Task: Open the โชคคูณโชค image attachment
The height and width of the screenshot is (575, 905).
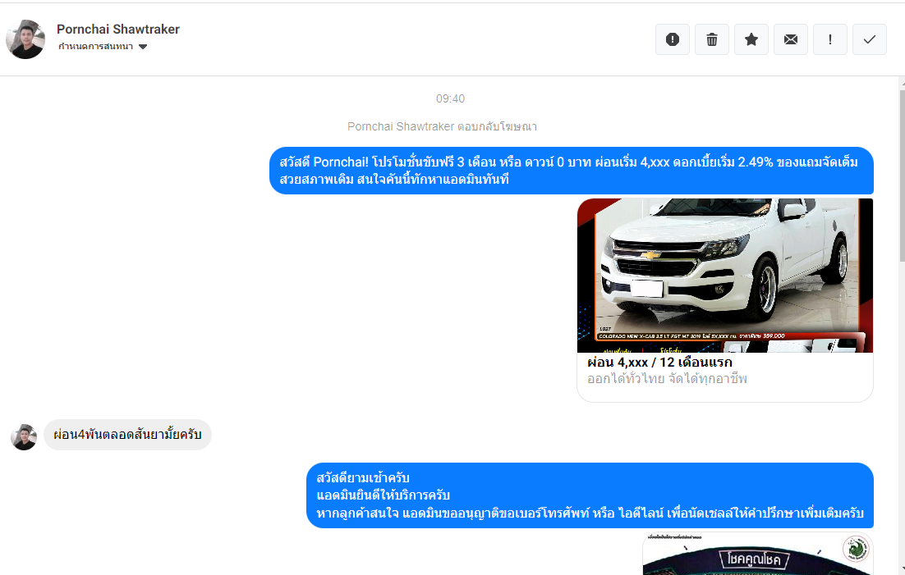Action: [x=757, y=554]
